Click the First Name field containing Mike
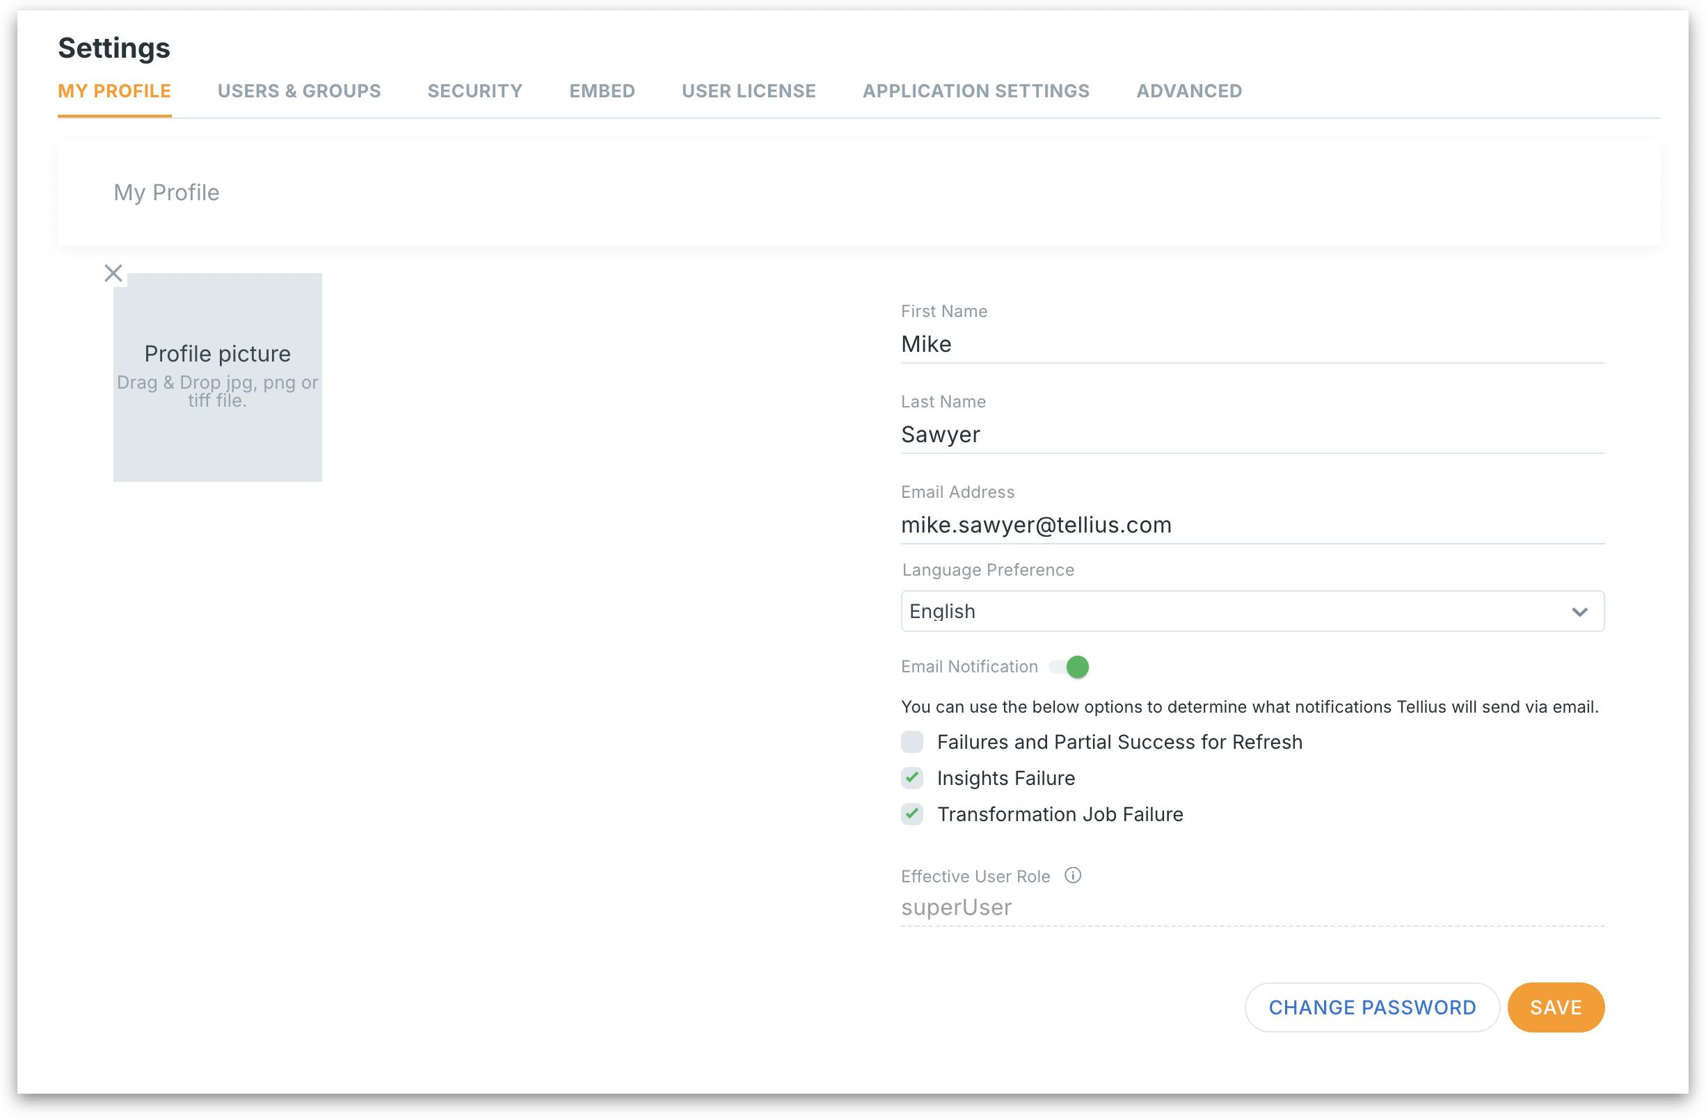 1251,344
